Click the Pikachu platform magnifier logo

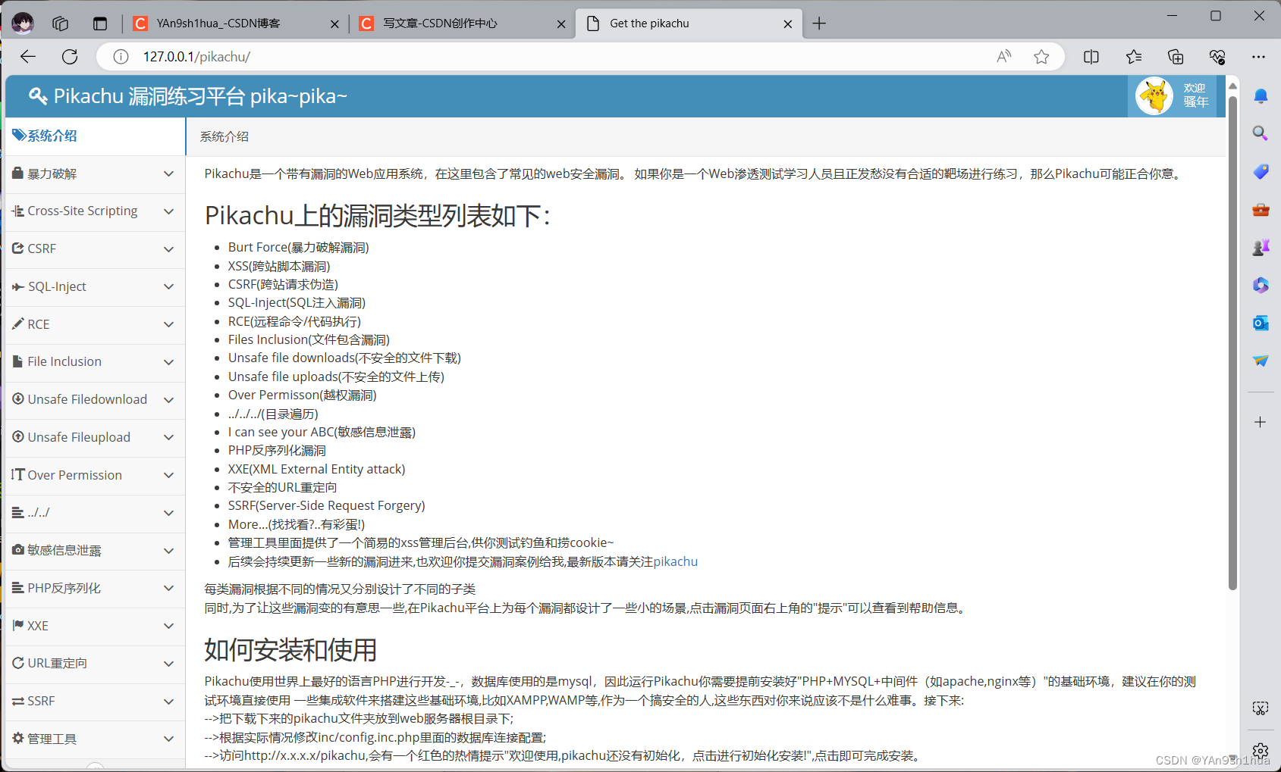point(37,96)
